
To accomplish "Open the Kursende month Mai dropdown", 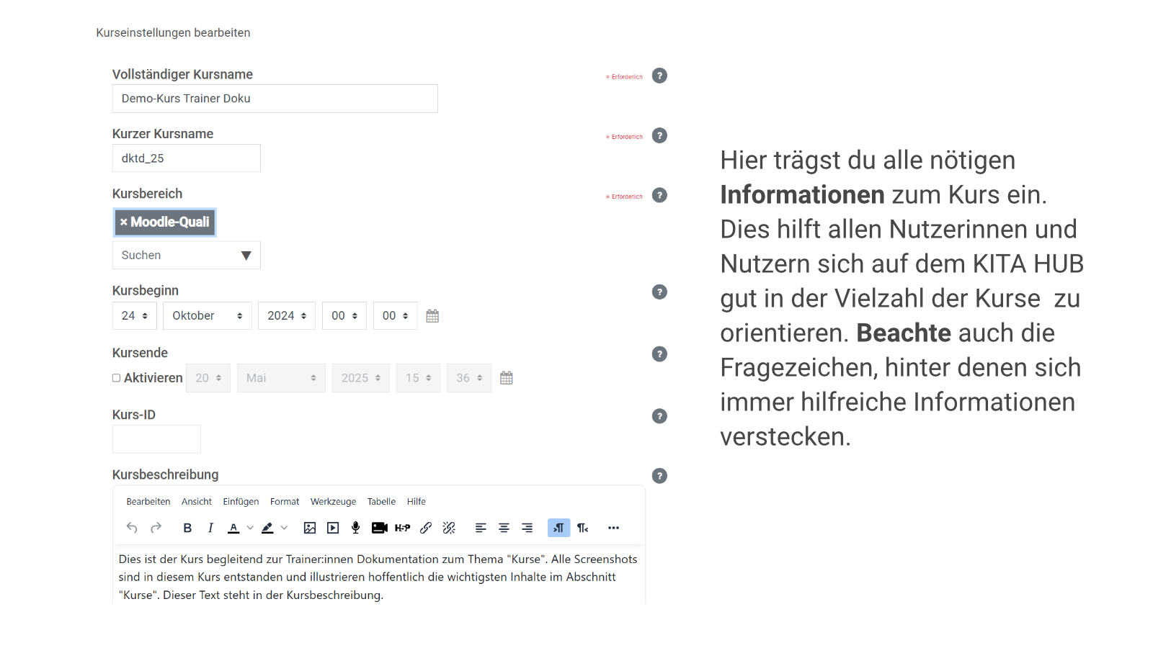I will click(281, 378).
